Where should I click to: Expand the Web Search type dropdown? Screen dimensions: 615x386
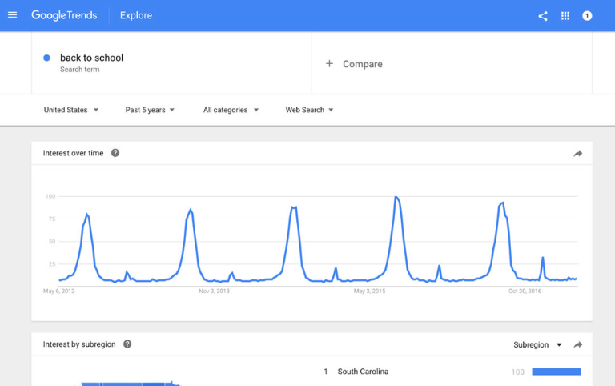click(309, 110)
